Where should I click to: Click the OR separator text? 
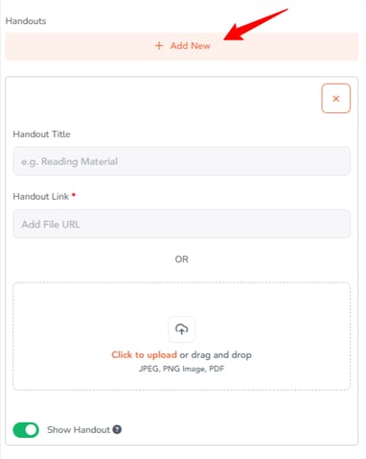[181, 259]
